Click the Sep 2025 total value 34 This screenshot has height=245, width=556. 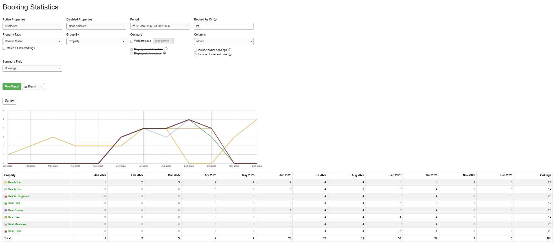pos(400,238)
